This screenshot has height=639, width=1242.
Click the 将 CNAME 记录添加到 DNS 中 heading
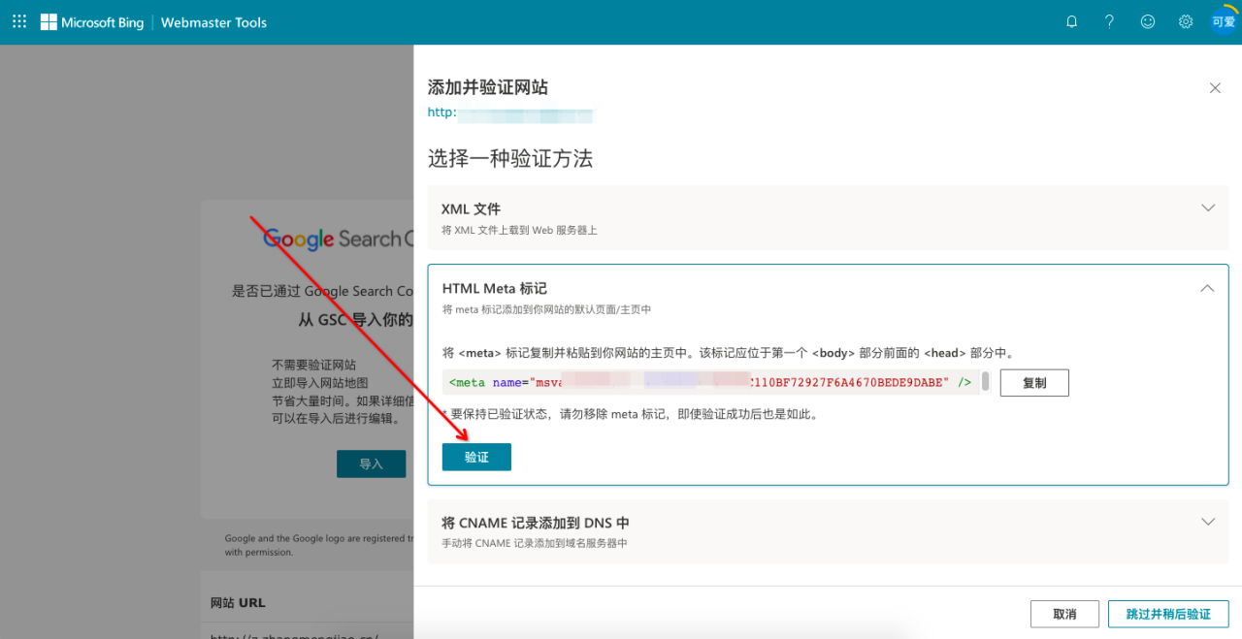536,524
